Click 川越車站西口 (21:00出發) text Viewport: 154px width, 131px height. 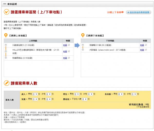[23, 45]
